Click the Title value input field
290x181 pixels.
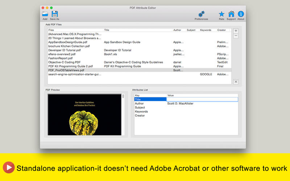(x=202, y=99)
